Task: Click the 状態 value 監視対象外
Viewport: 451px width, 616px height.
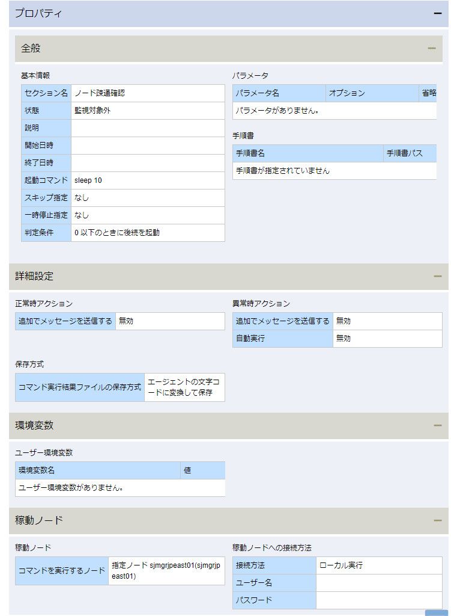Action: coord(92,111)
